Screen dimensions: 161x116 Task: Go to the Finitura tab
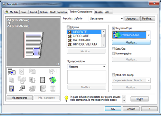click(44, 12)
